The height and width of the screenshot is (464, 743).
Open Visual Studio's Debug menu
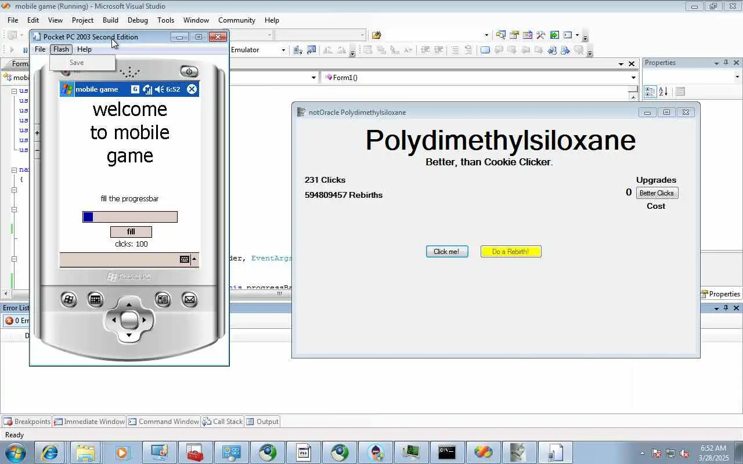[x=138, y=20]
